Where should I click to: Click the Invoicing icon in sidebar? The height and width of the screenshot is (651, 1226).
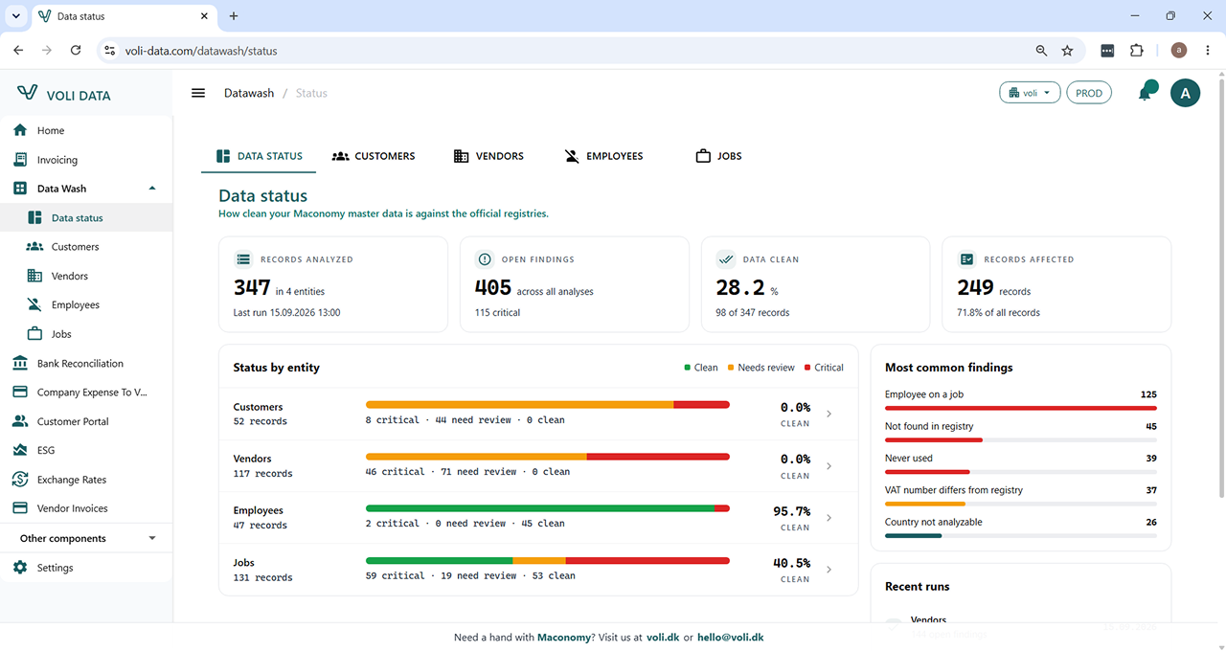(x=20, y=160)
